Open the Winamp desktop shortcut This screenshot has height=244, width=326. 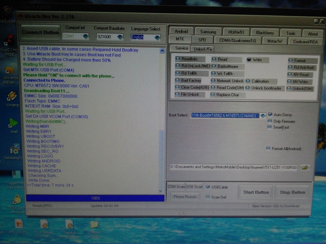pyautogui.click(x=12, y=96)
